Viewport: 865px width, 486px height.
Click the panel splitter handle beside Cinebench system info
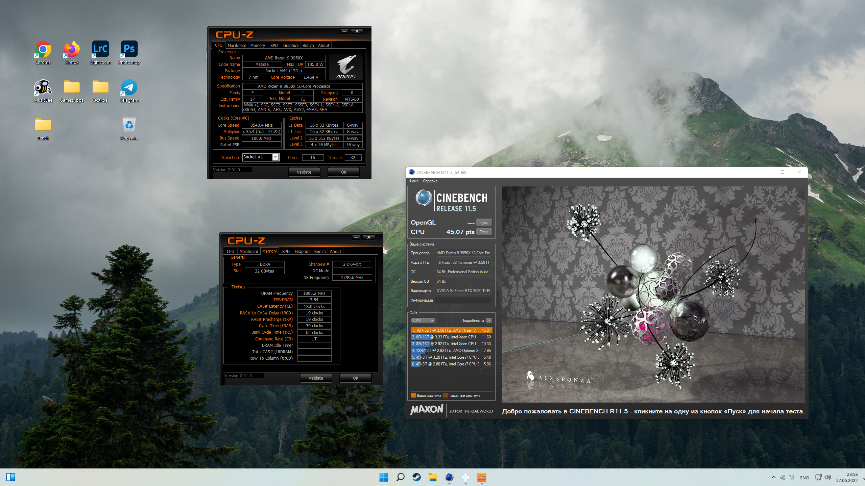point(498,301)
